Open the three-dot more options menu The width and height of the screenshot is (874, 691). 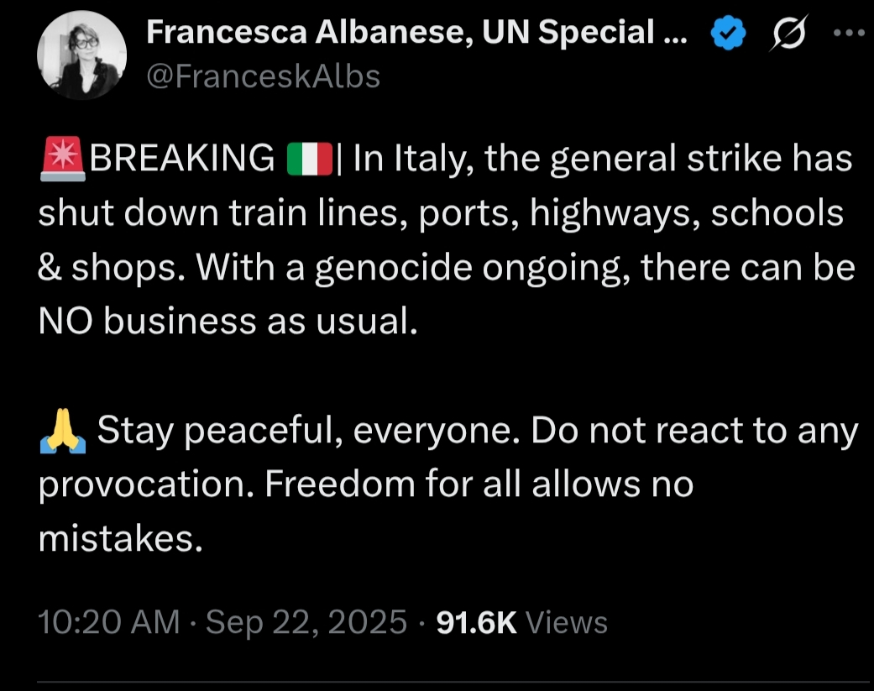tap(848, 34)
